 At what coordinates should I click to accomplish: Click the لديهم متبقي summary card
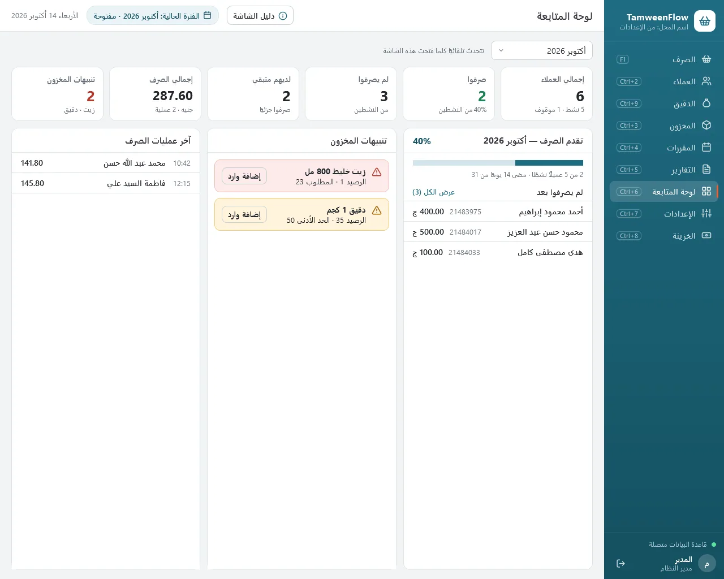253,94
